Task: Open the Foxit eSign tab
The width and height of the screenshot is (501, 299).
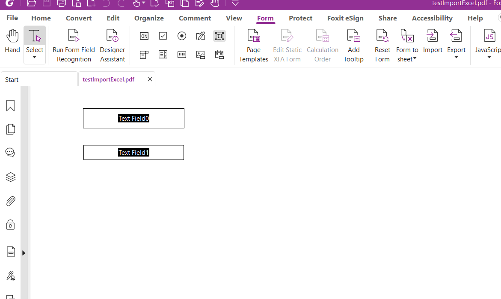Action: point(345,18)
